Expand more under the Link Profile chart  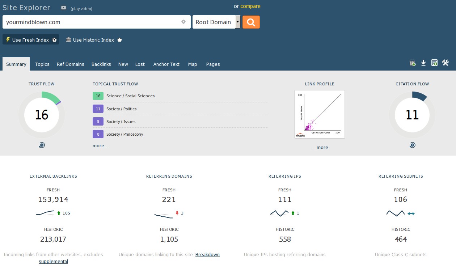[x=320, y=148]
